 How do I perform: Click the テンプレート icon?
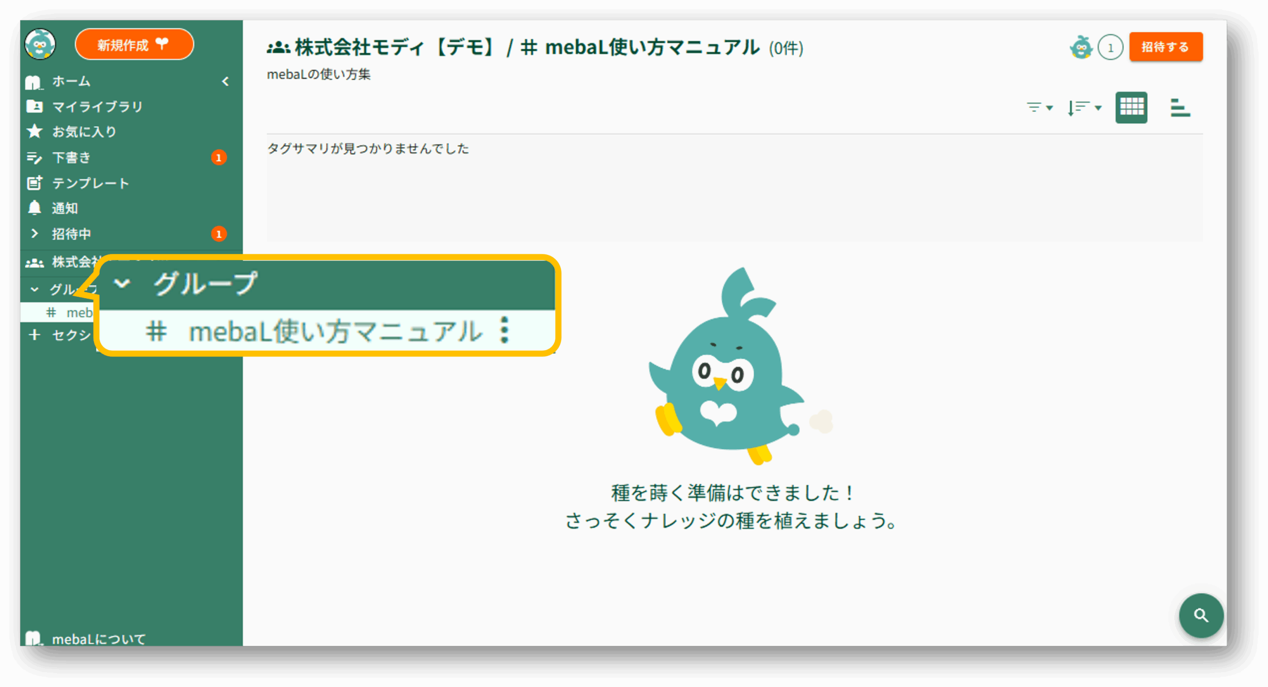click(x=34, y=182)
